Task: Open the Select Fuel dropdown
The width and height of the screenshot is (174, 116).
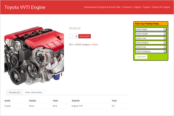Action: click(x=151, y=47)
